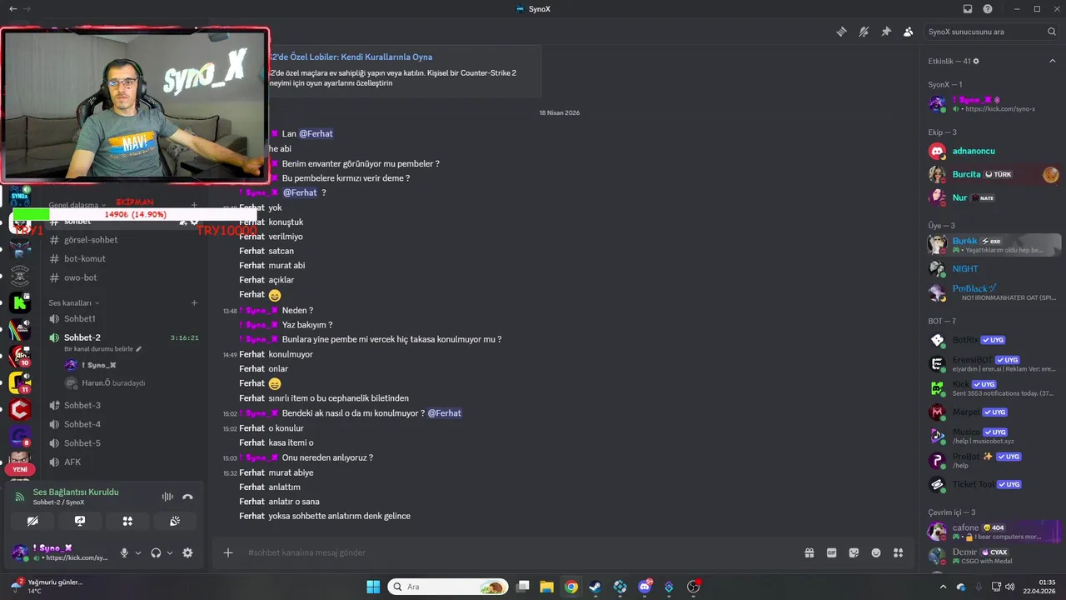Open the YENİ new mentions badge
This screenshot has height=600, width=1066.
[20, 469]
